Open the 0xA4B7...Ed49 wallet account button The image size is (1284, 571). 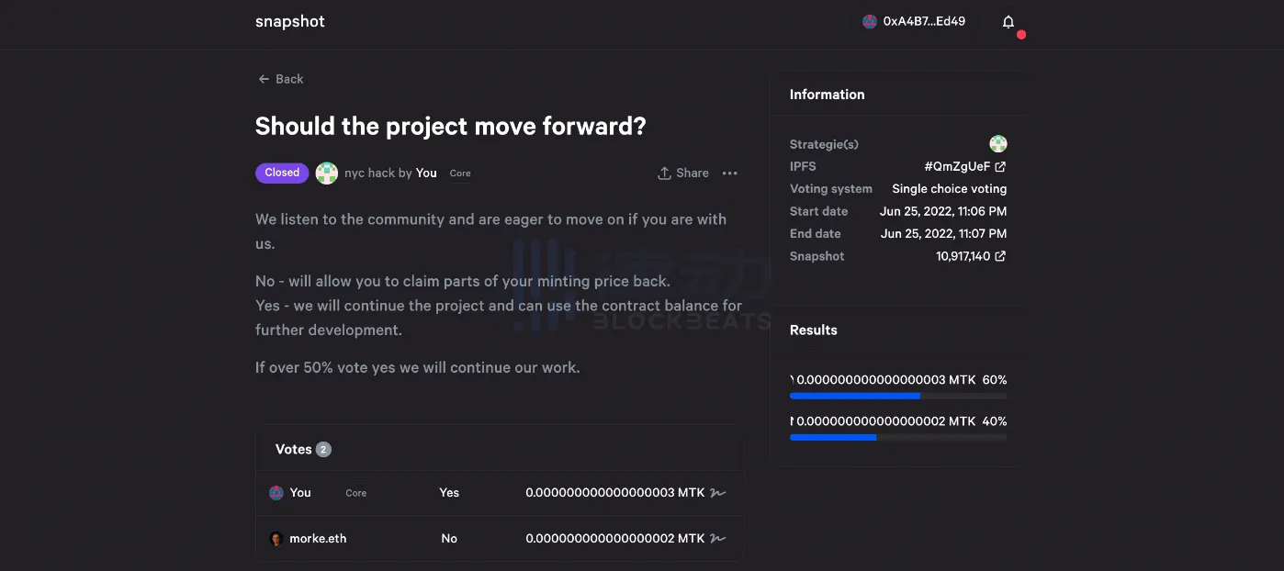914,22
